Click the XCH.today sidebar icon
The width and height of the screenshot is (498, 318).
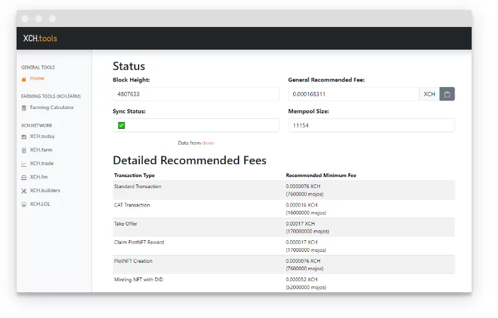24,137
